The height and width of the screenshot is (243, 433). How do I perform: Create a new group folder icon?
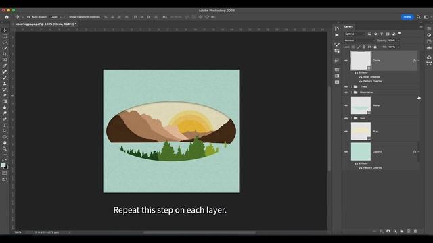(x=402, y=231)
